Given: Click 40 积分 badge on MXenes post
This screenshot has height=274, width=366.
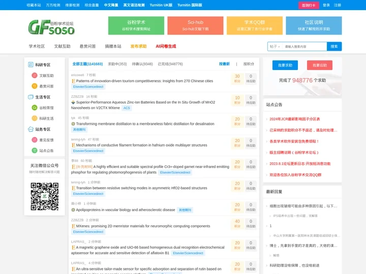Looking at the screenshot, I should (x=237, y=223).
